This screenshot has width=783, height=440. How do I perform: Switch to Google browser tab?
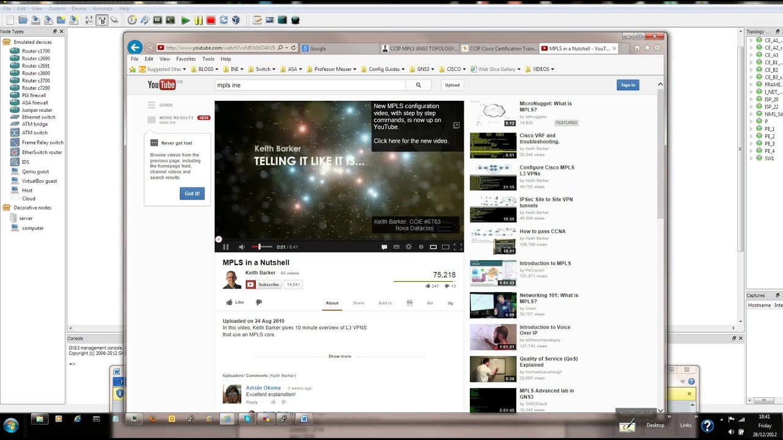[338, 48]
